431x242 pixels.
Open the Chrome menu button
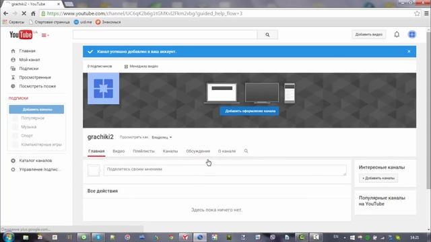[426, 13]
